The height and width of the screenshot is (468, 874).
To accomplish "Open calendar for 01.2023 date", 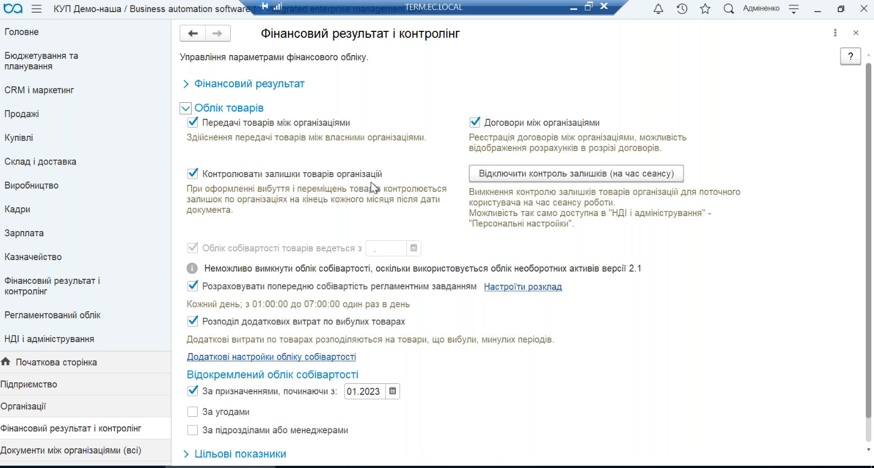I will tap(393, 392).
